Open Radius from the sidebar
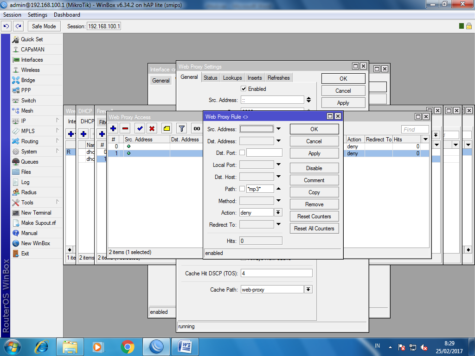The image size is (475, 356). coord(29,192)
